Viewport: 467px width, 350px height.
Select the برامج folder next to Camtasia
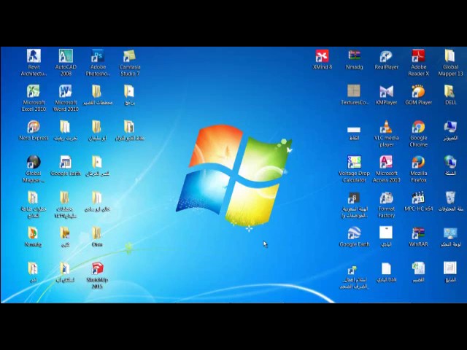130,95
